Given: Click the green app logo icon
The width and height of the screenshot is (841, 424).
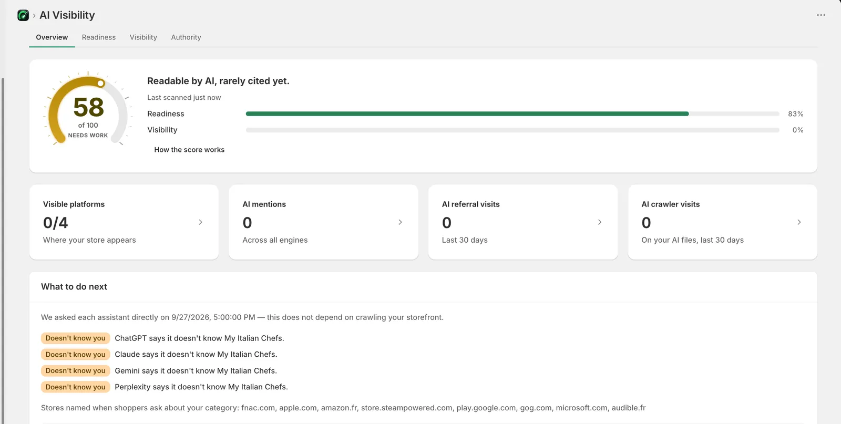Looking at the screenshot, I should tap(23, 15).
